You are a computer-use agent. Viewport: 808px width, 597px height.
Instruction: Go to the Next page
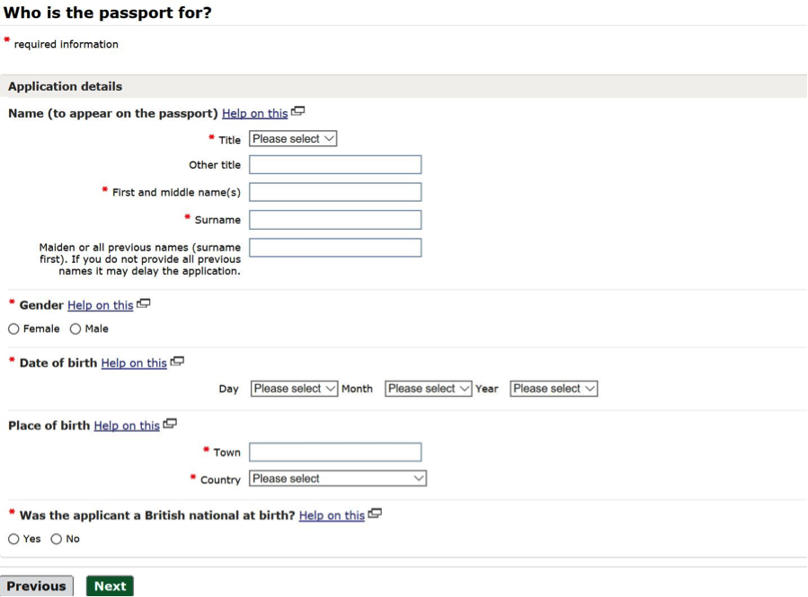click(110, 585)
